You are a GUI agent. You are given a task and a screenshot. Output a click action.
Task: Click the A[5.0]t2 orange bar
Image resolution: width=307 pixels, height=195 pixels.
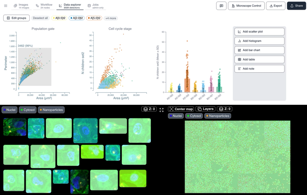coord(187,85)
